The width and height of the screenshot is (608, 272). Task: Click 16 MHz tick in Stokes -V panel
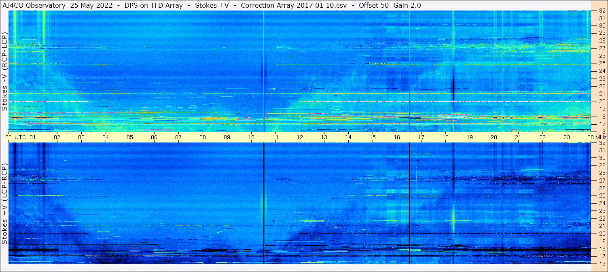pyautogui.click(x=602, y=131)
